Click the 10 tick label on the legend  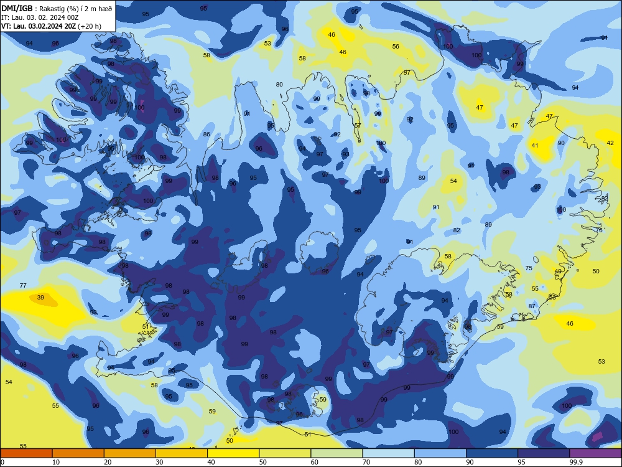[56, 462]
